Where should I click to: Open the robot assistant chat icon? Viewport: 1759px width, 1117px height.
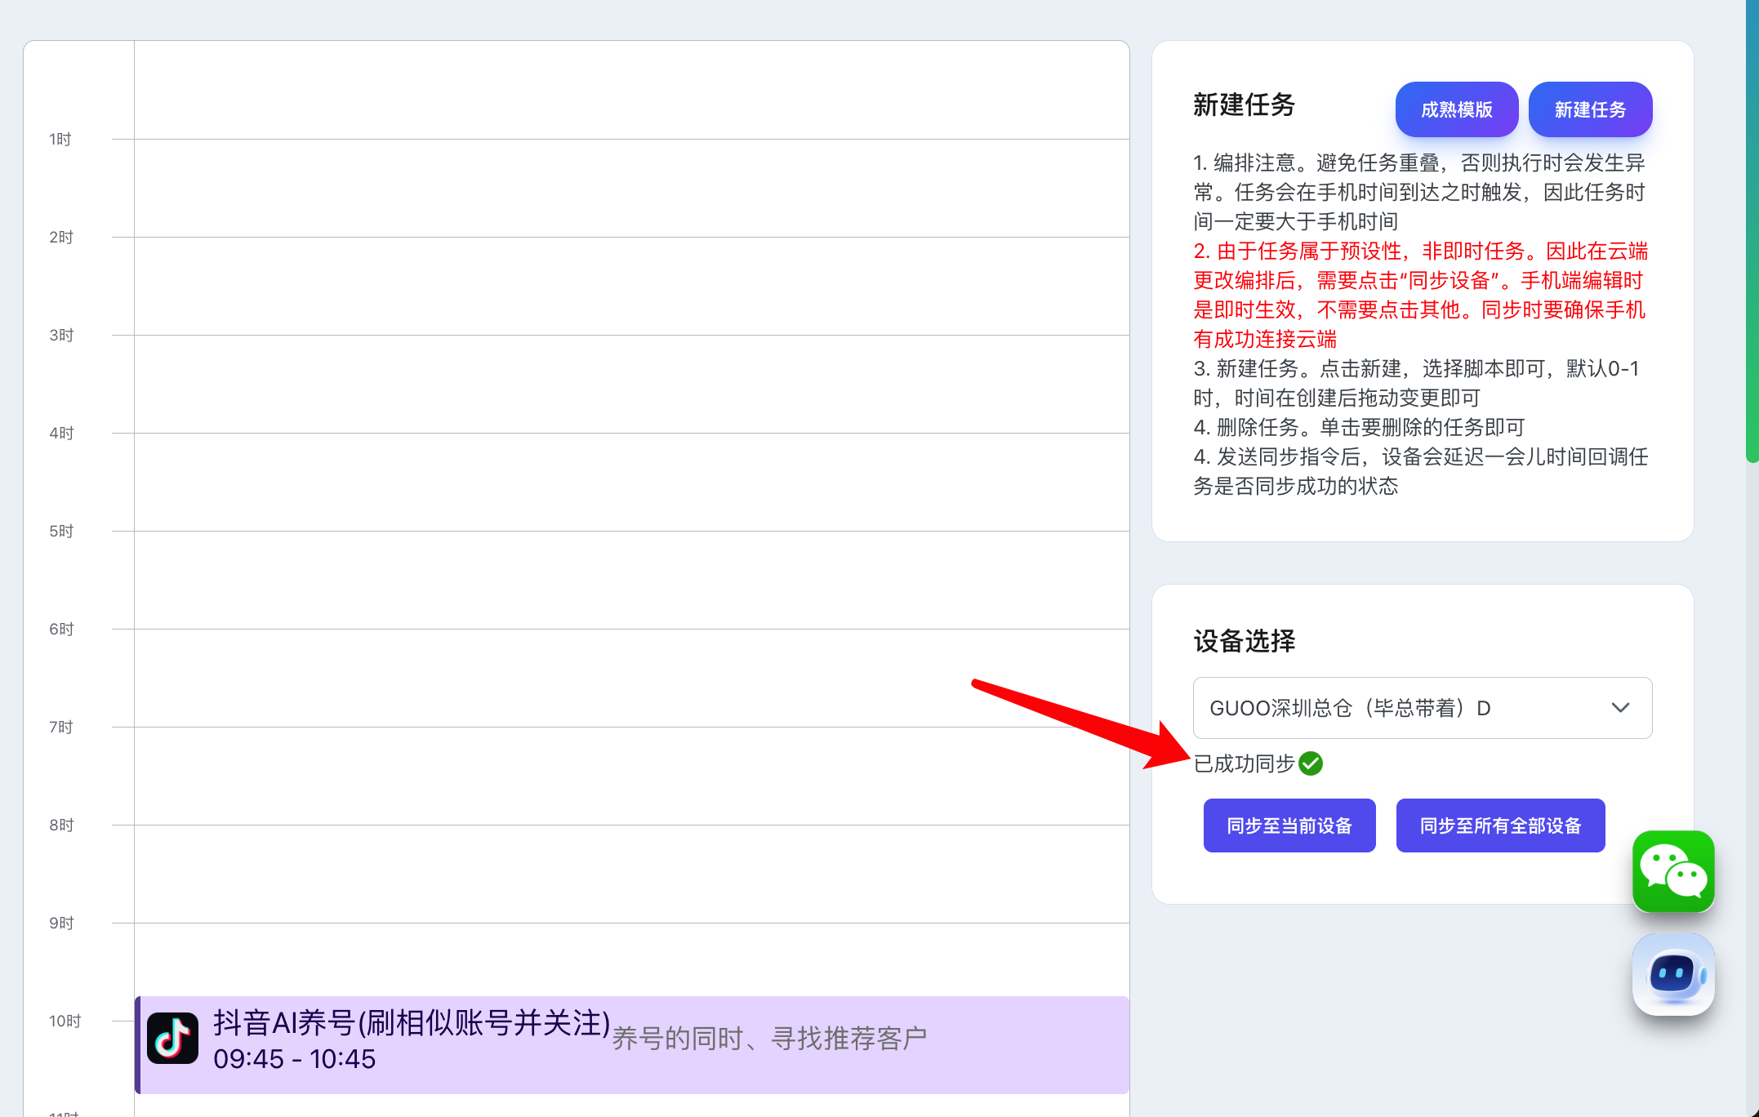pos(1672,974)
